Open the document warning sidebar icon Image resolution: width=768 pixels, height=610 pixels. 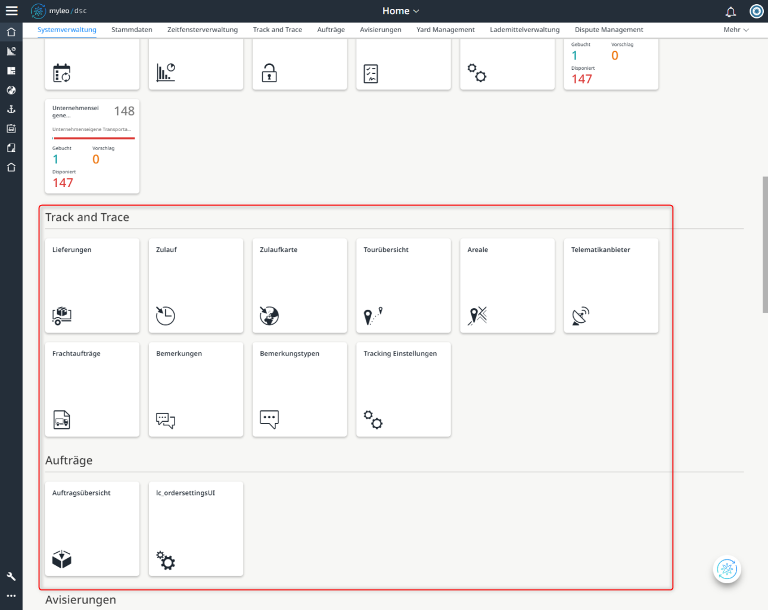11,148
